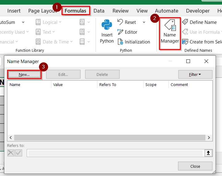Click the Python Reset icon
This screenshot has width=222, height=176.
click(120, 22)
